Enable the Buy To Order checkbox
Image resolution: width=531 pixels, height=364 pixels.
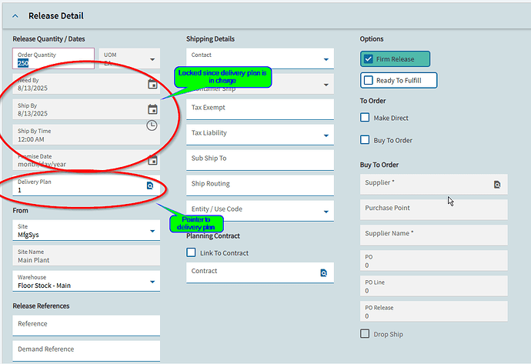[x=365, y=140]
